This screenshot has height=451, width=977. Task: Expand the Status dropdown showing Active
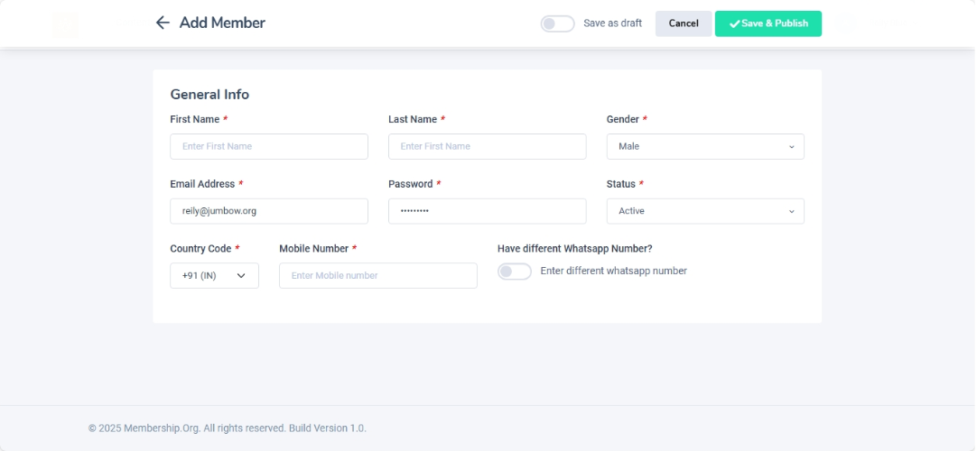(704, 211)
